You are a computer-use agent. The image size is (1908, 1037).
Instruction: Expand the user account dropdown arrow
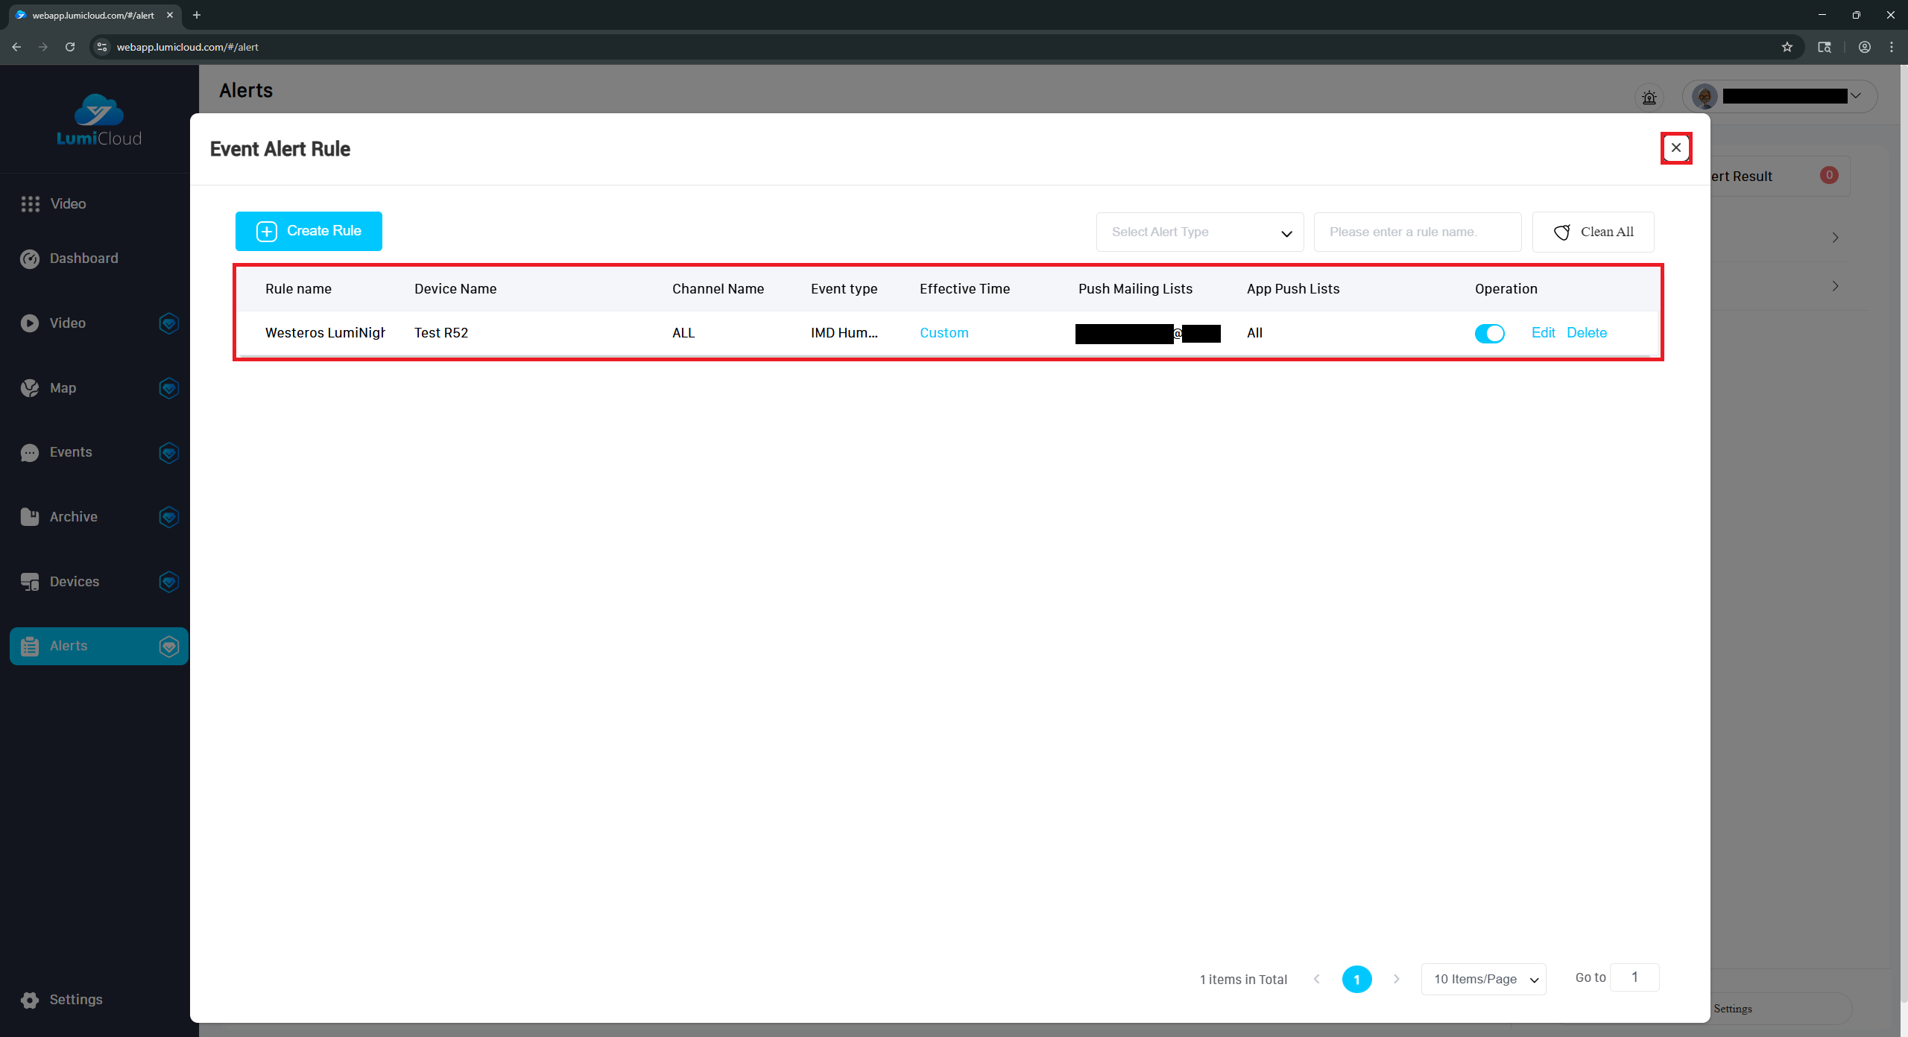coord(1856,96)
